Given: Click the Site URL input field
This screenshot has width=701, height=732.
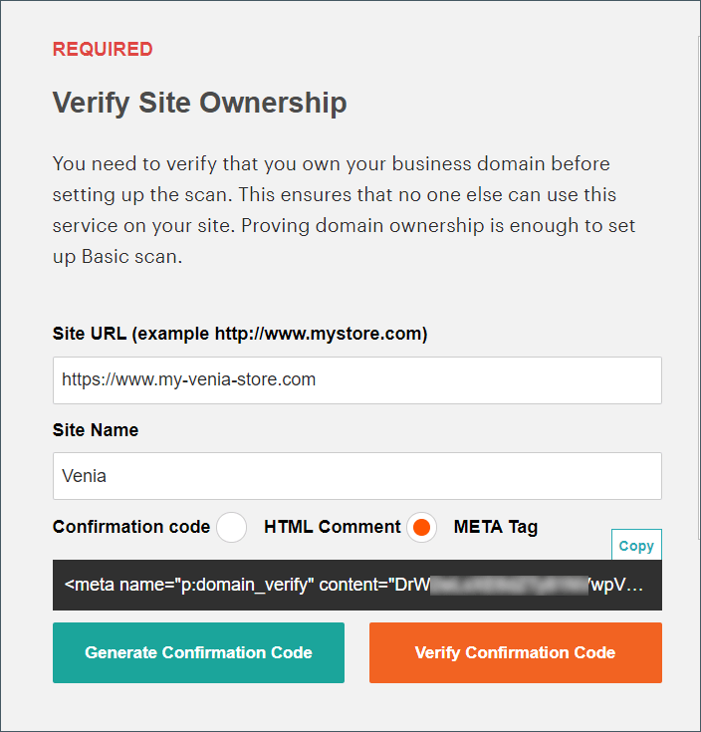Looking at the screenshot, I should point(356,379).
